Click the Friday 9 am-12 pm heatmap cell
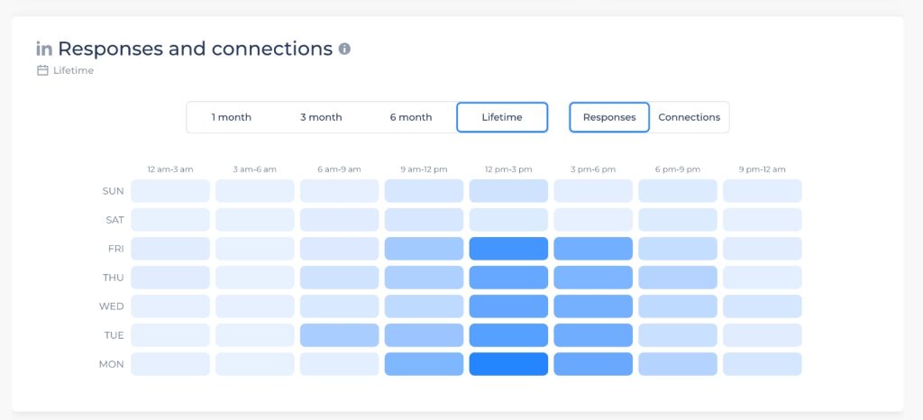This screenshot has height=420, width=923. [424, 248]
